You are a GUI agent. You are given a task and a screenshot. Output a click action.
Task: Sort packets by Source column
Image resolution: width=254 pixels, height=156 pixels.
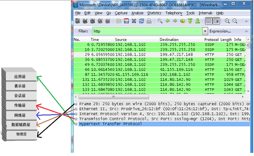click(137, 40)
